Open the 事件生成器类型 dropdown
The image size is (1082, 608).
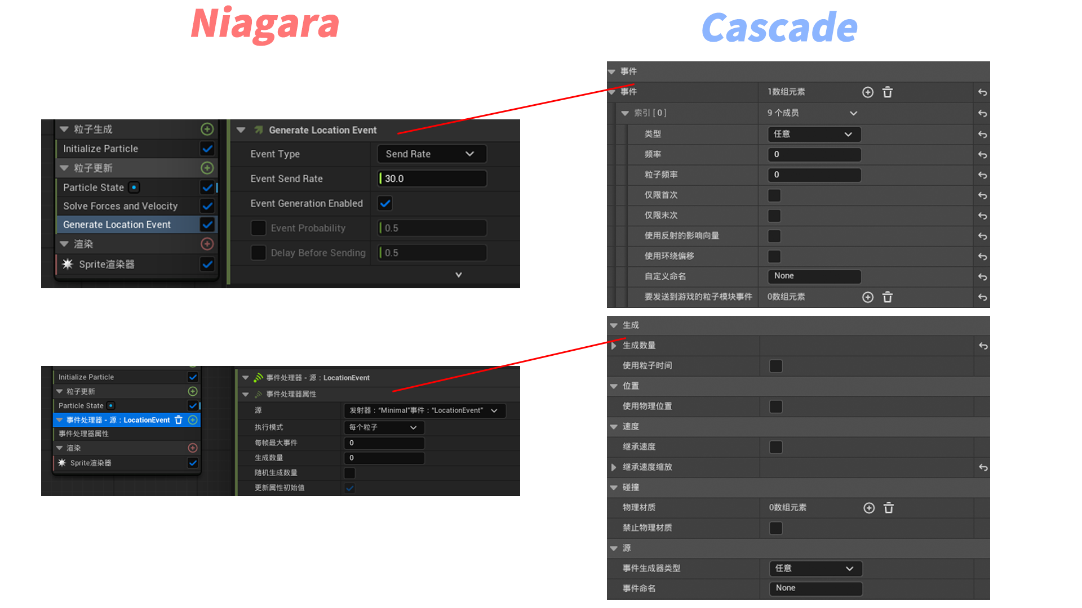coord(815,569)
